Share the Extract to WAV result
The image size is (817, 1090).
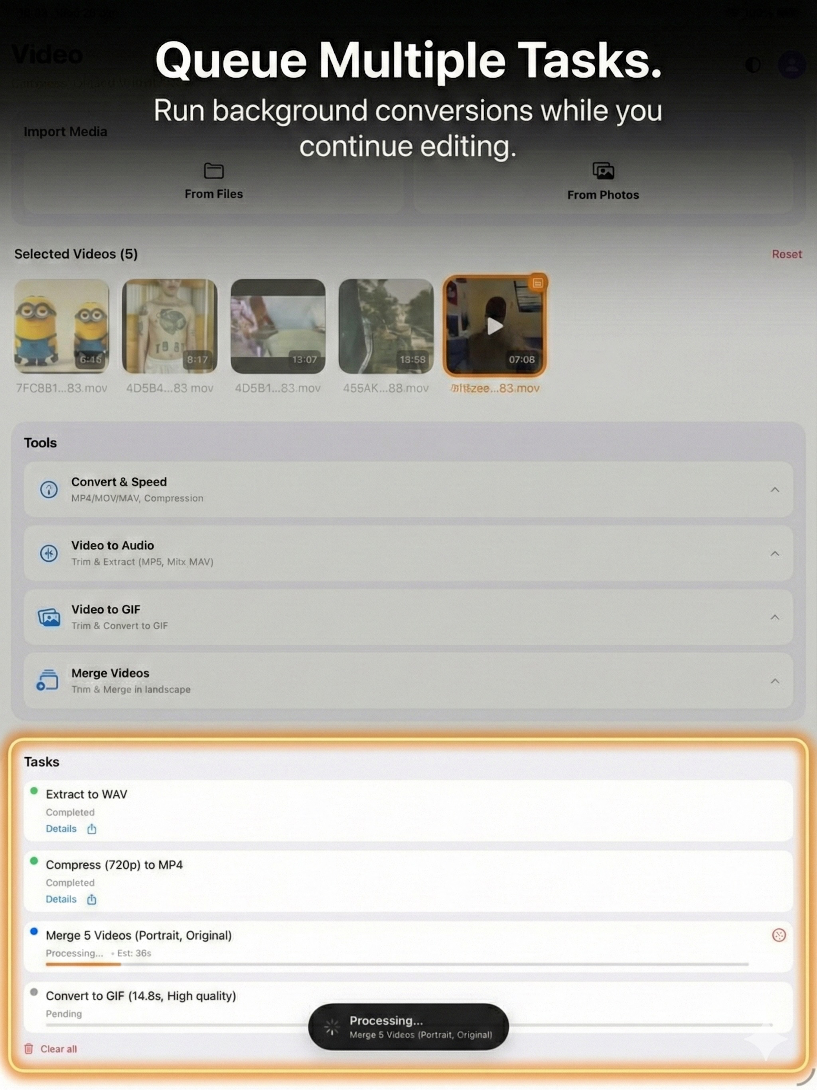point(92,829)
